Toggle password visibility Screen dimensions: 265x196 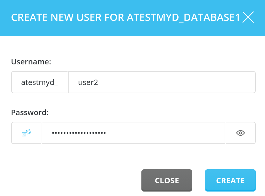pos(241,133)
